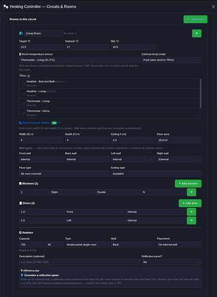
Task: Edit the Min °C field
Action: [x=133, y=47]
